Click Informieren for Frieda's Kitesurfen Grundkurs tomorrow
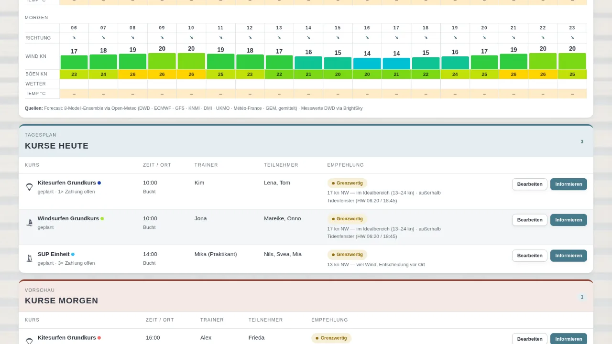612x344 pixels. click(x=568, y=339)
